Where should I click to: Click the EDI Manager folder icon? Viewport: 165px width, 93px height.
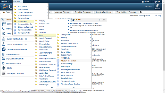pos(36,84)
